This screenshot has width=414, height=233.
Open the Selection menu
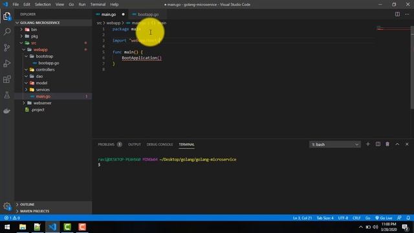43,5
